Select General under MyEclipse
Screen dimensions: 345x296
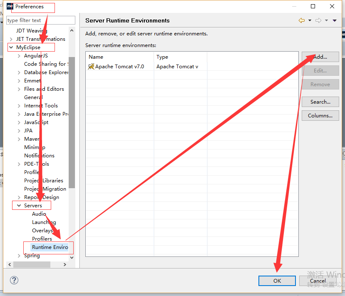pyautogui.click(x=33, y=97)
